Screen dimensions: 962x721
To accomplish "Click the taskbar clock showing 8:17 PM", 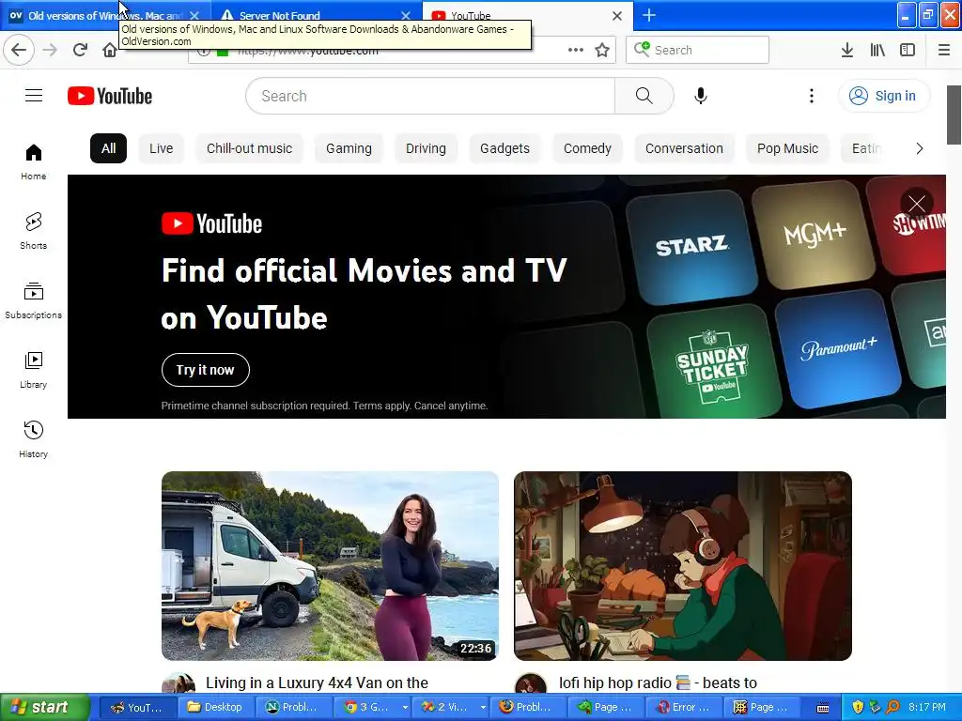I will coord(927,707).
